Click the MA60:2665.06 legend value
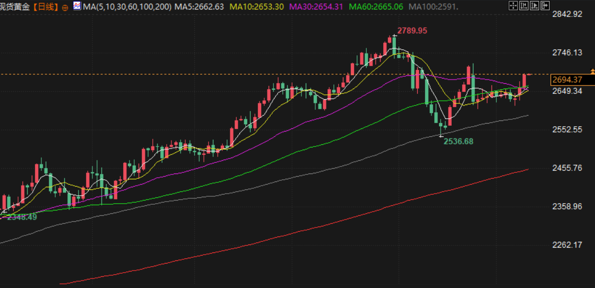Viewport: 595px width, 288px height. click(376, 6)
